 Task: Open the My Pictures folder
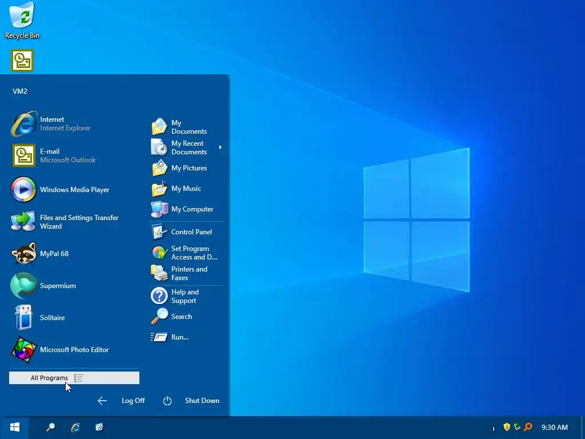point(187,168)
